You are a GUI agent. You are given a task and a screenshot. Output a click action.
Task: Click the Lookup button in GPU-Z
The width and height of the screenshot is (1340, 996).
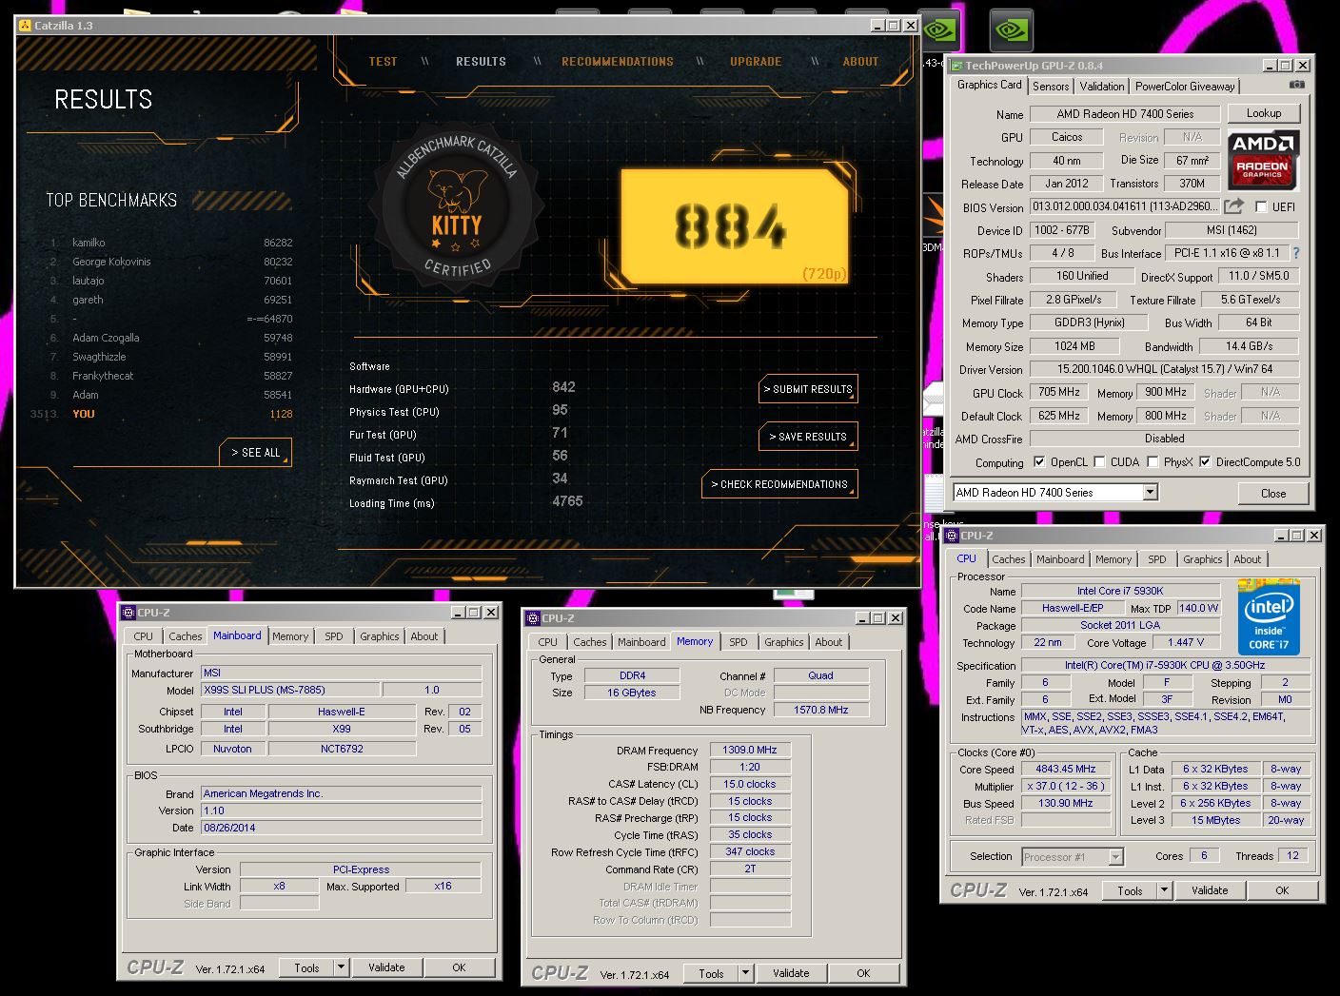coord(1264,113)
